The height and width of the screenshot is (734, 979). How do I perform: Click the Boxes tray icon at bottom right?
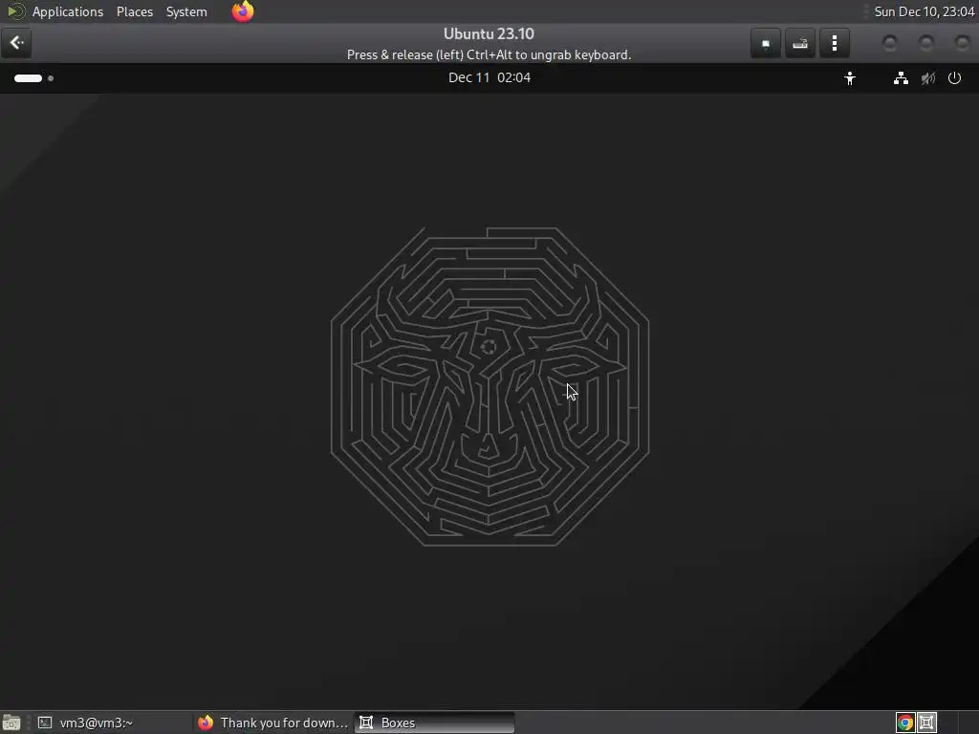[926, 723]
